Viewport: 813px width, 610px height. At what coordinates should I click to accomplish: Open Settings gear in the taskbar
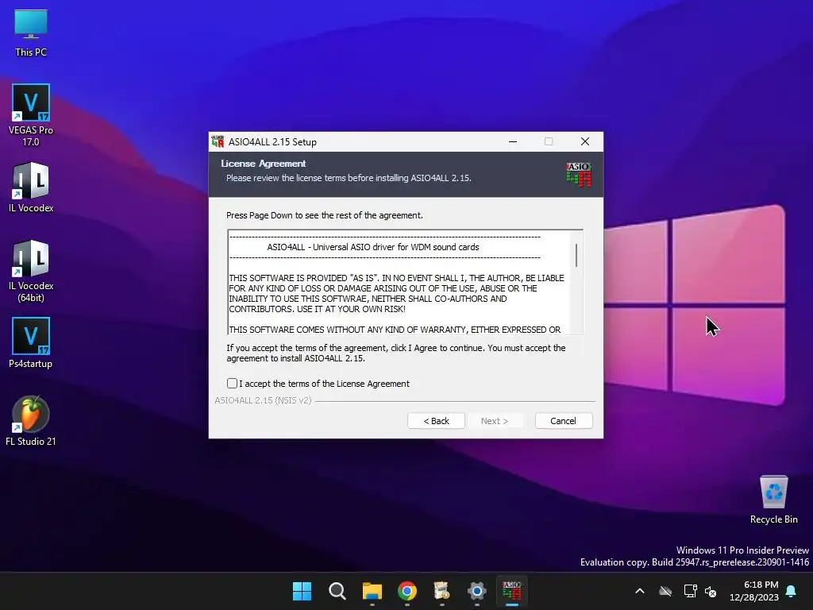[477, 591]
